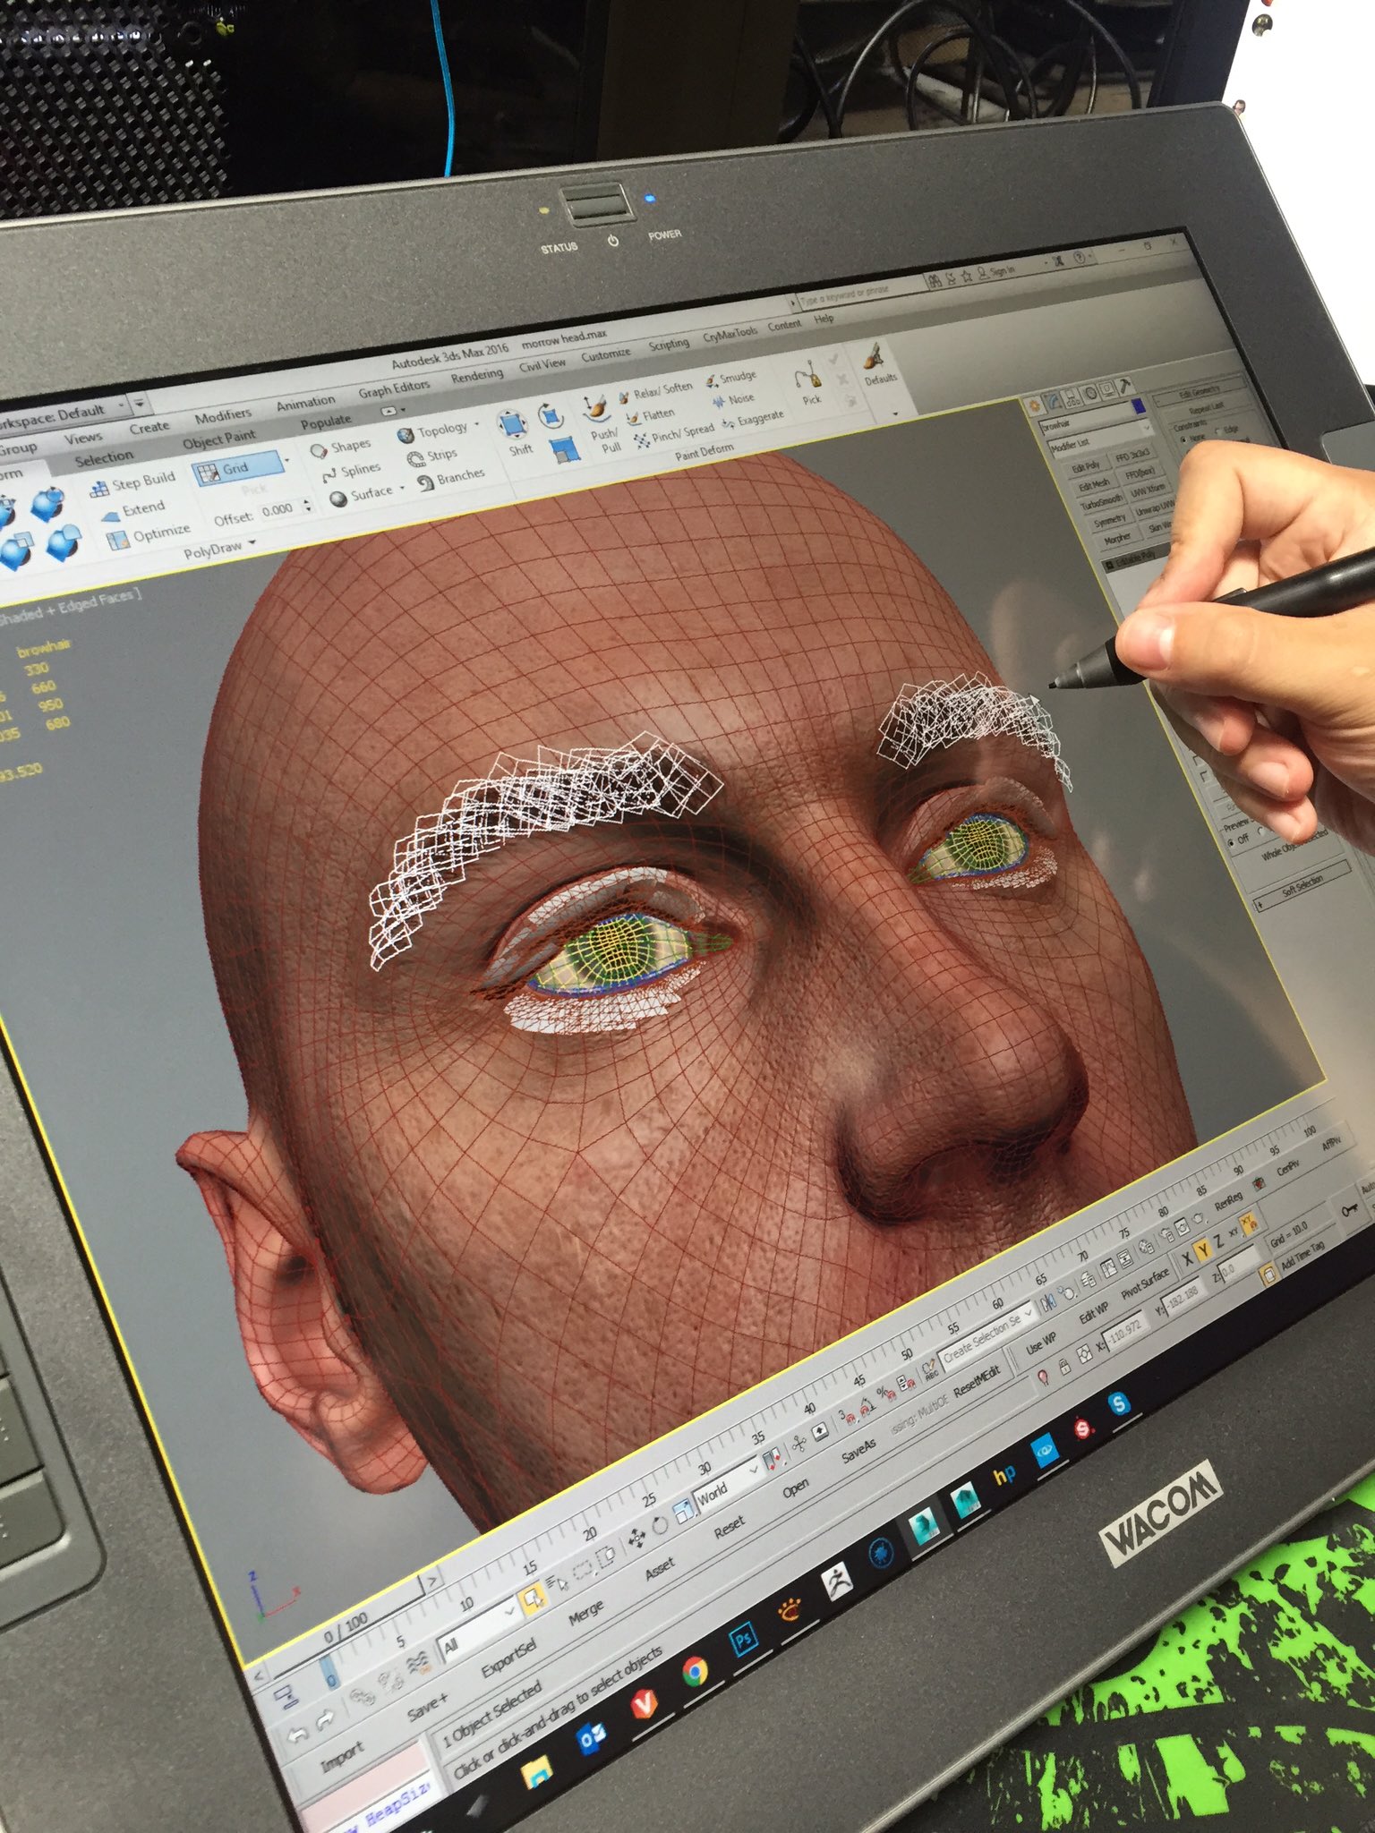Click the Repeat Last button

pyautogui.click(x=1206, y=406)
